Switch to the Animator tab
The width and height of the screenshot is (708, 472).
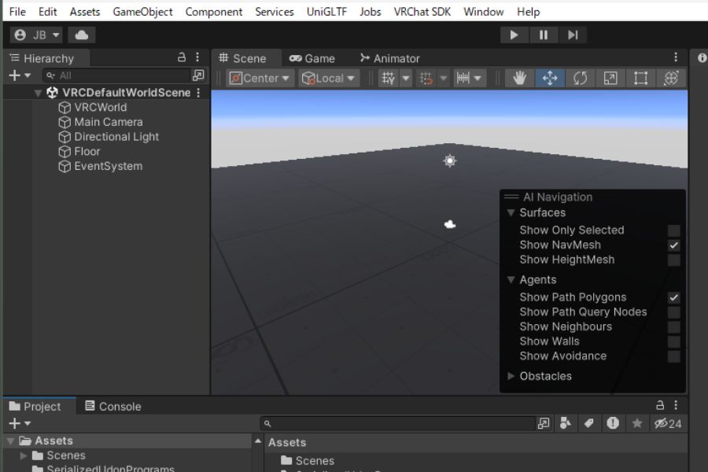click(389, 58)
